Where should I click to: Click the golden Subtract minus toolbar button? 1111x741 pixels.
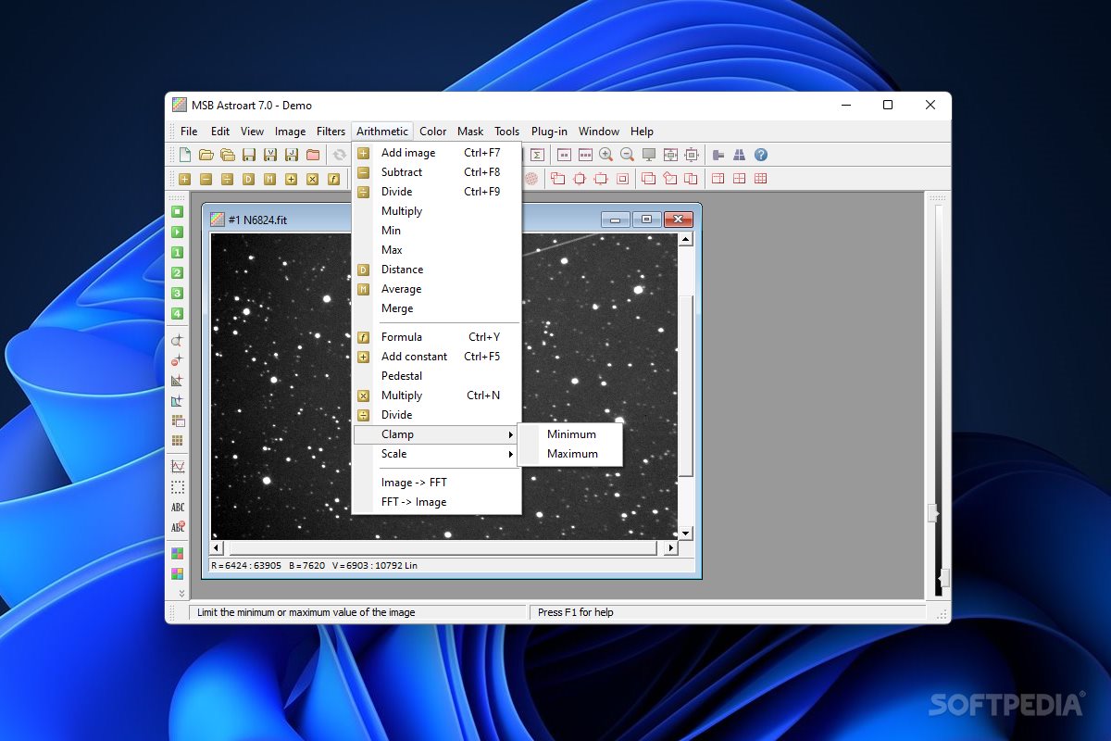point(206,179)
